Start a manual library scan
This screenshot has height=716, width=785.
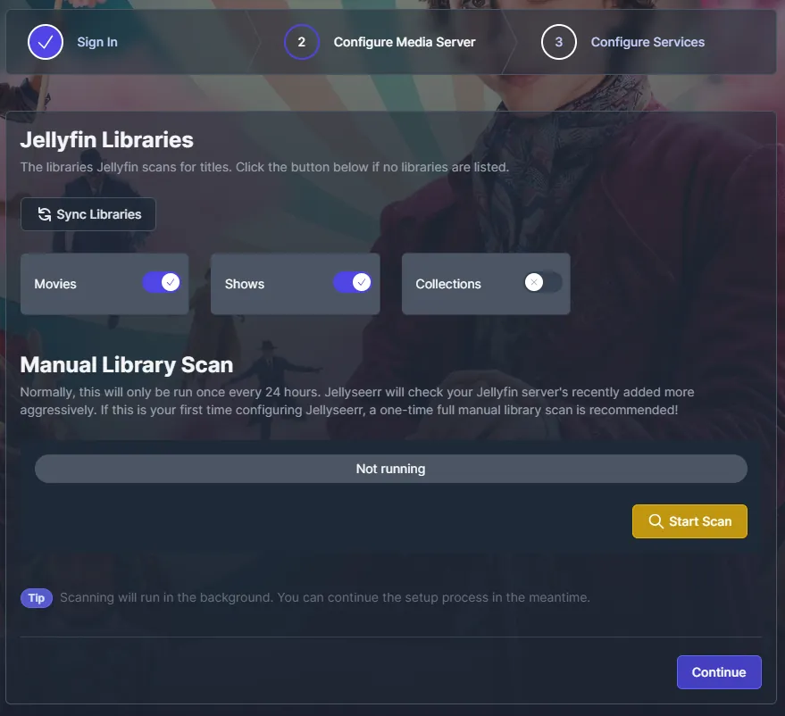(x=689, y=520)
